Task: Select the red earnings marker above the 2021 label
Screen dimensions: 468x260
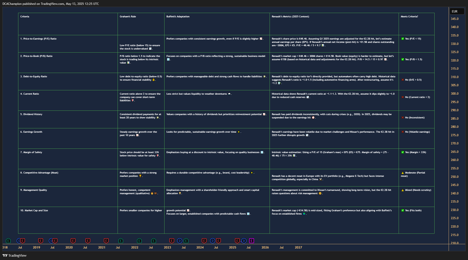Action: pyautogui.click(x=106, y=241)
